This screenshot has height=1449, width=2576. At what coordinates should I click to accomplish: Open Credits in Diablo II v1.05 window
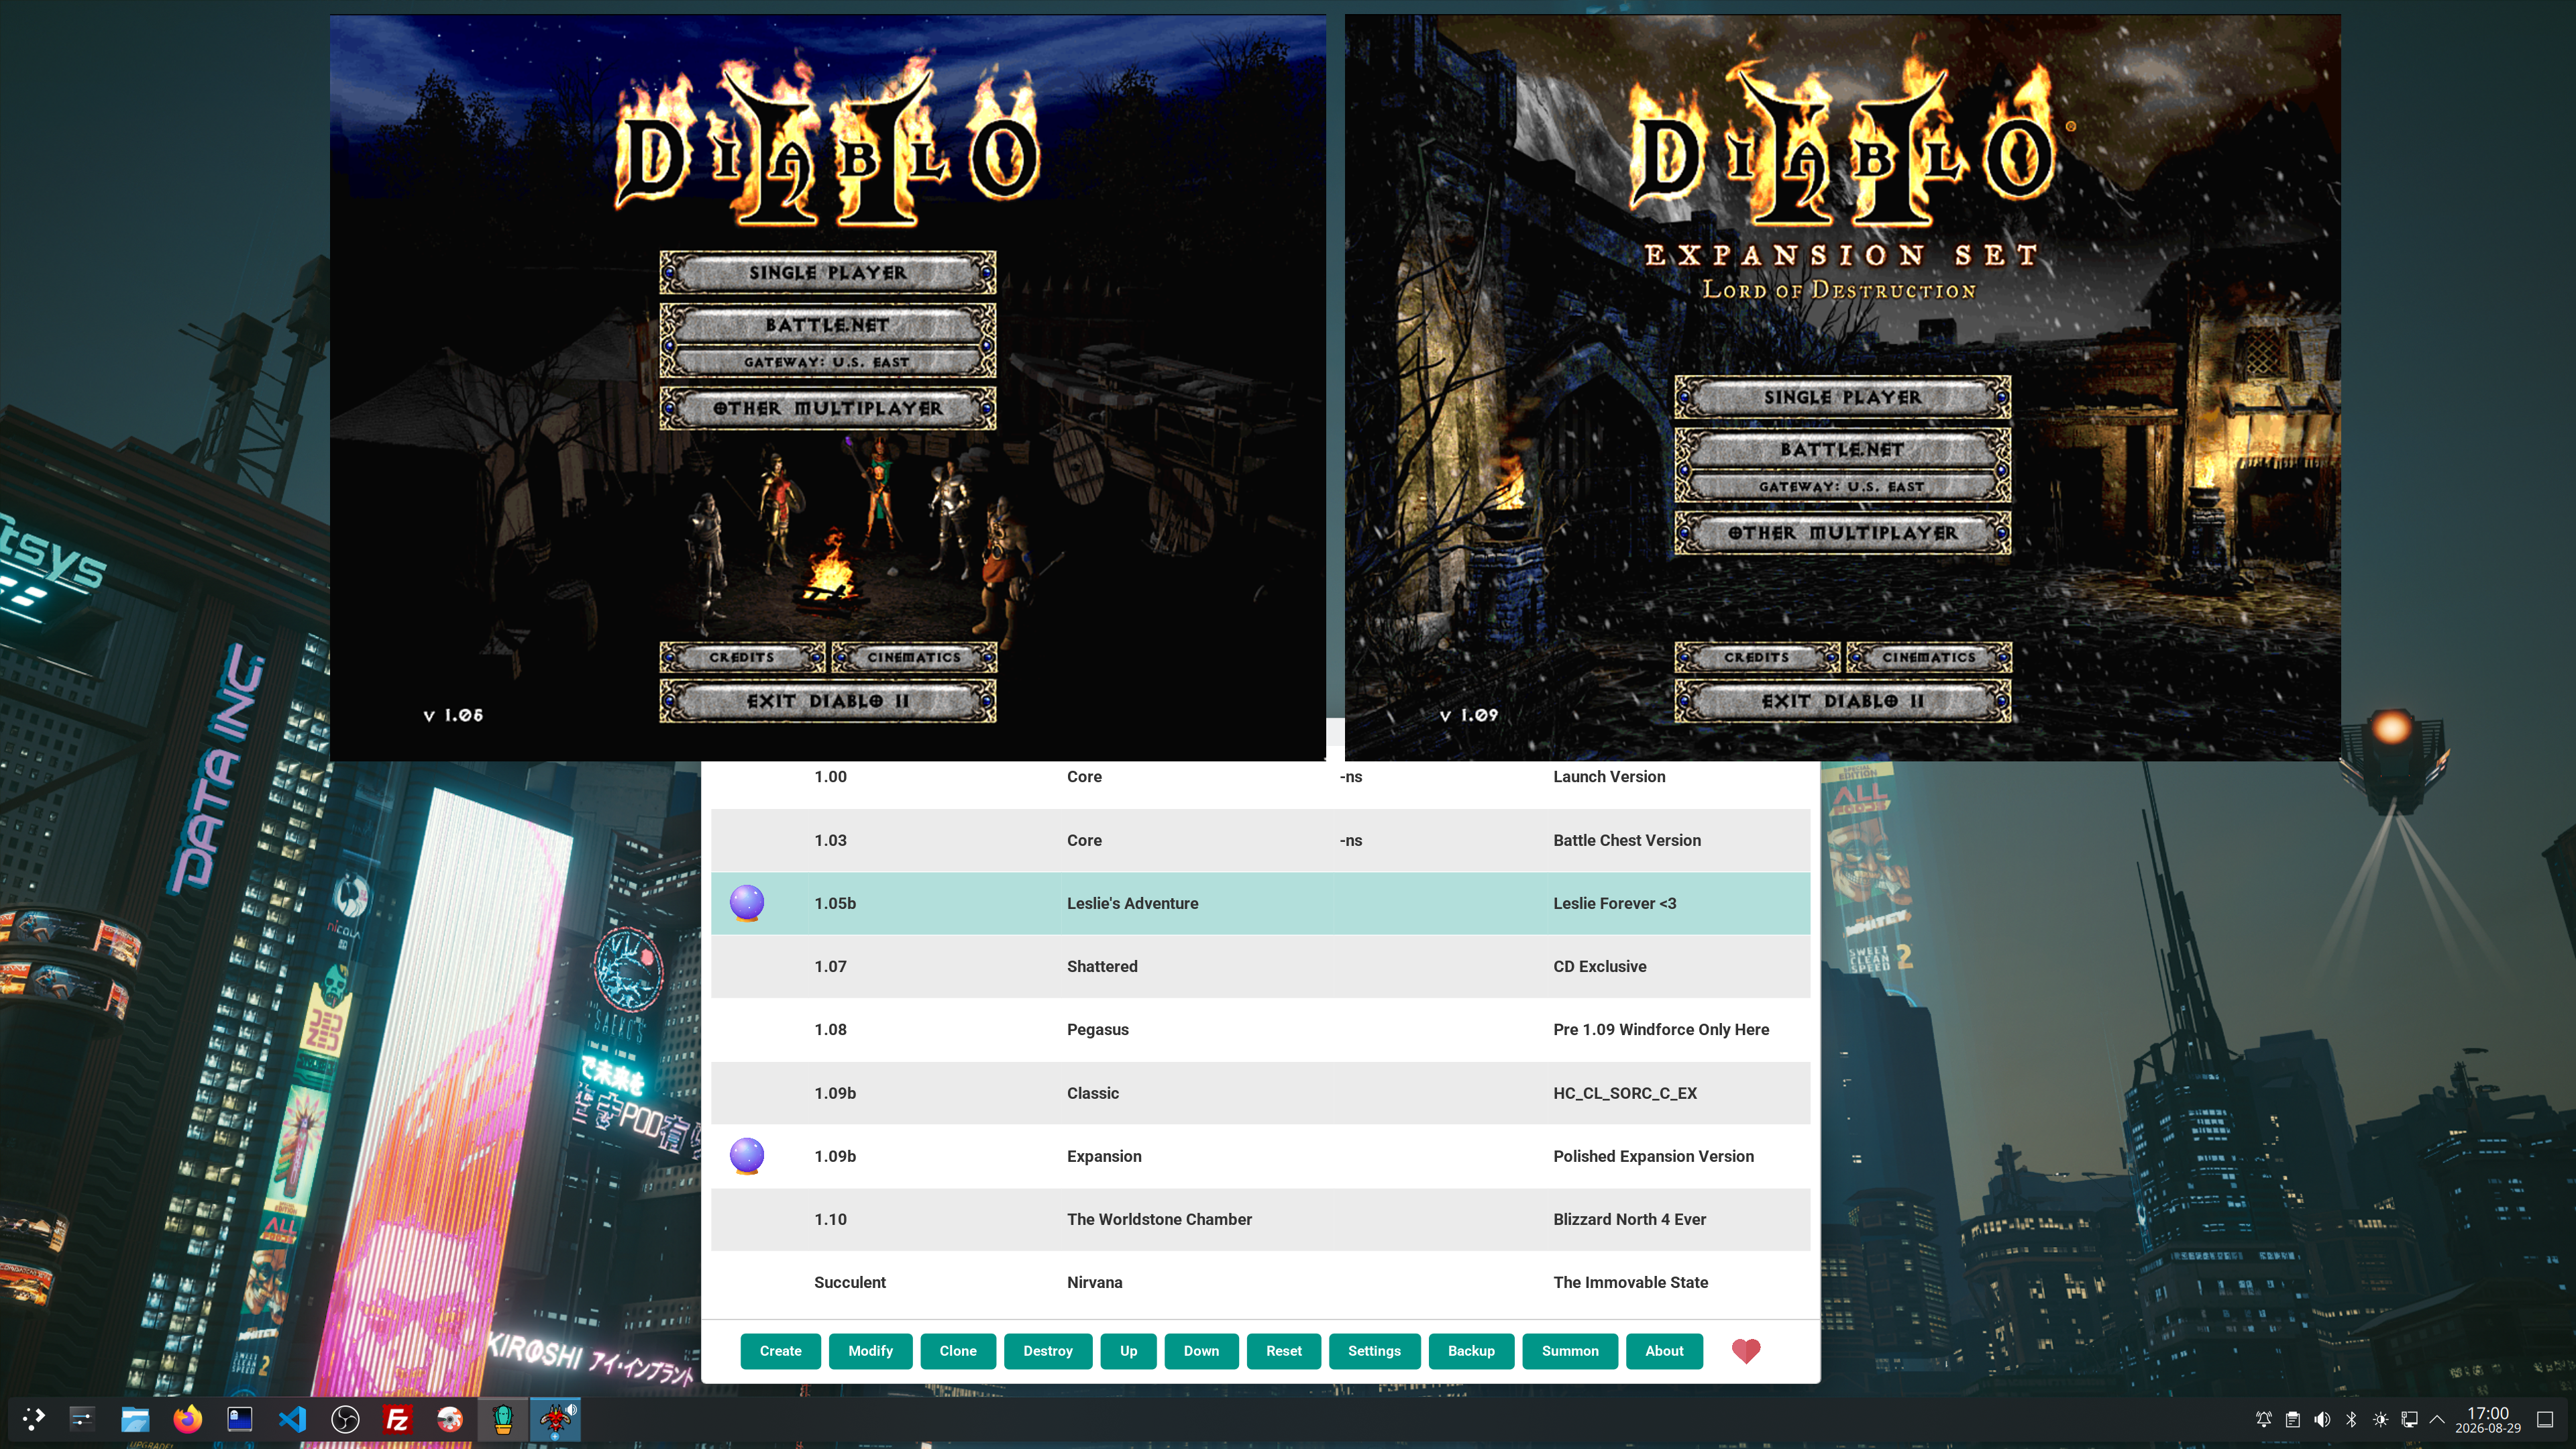click(x=742, y=657)
